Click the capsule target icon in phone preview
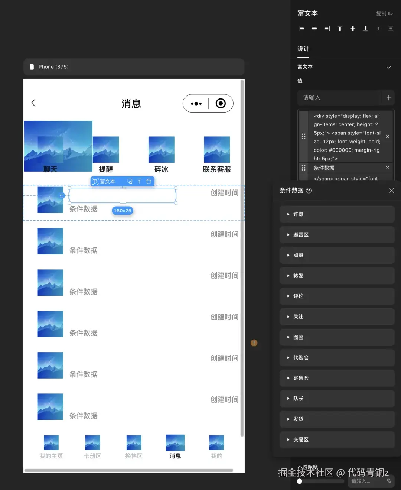Screen dimensions: 401x490 pos(221,103)
